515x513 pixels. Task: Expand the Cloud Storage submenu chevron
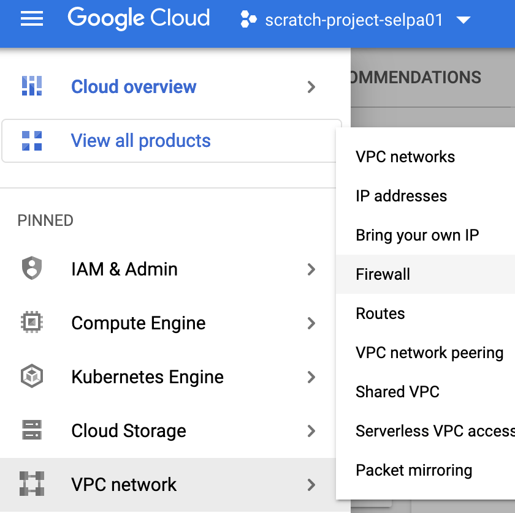(311, 430)
